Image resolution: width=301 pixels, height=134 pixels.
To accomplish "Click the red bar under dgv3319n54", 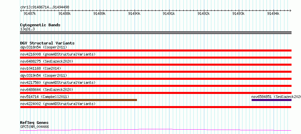I will [156, 79].
